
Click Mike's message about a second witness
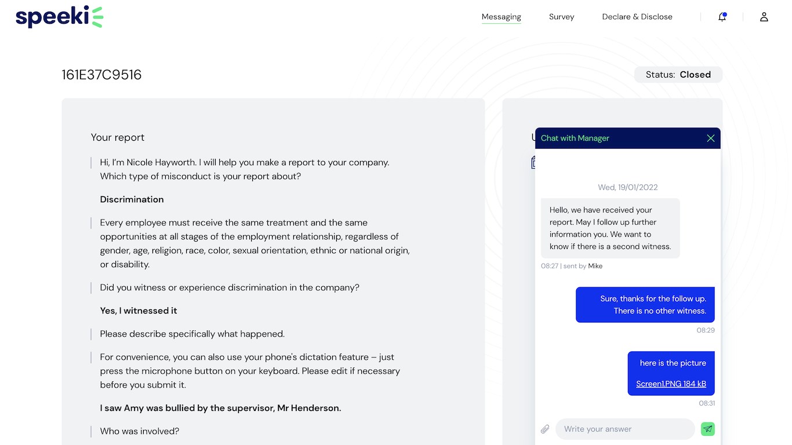click(x=610, y=228)
